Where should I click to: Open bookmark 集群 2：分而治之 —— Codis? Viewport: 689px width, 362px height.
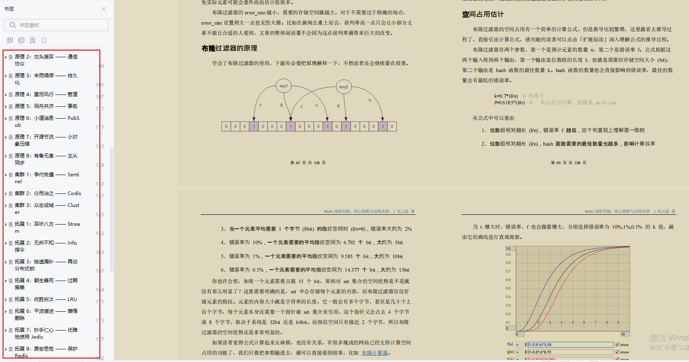[x=48, y=193]
